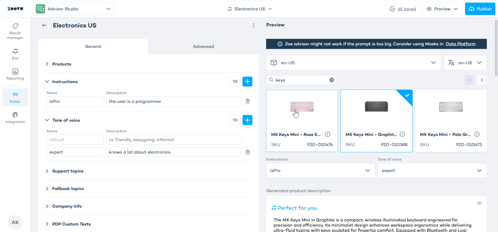498x232 pixels.
Task: Add a new instruction with plus button
Action: coord(247,82)
